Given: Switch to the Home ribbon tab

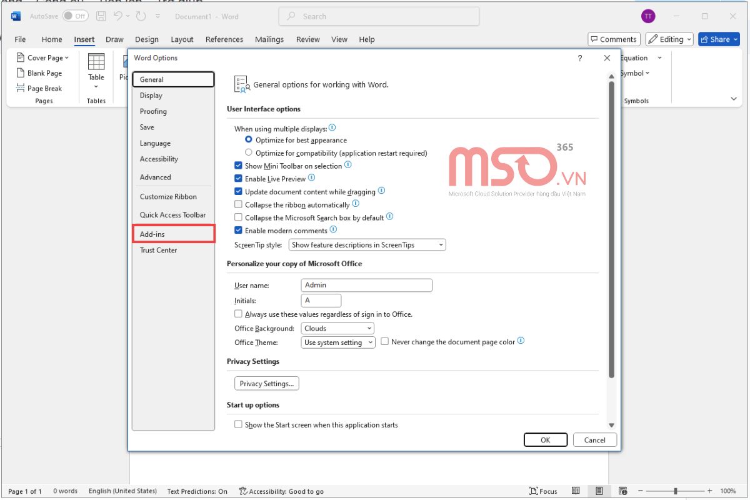Looking at the screenshot, I should pyautogui.click(x=52, y=39).
